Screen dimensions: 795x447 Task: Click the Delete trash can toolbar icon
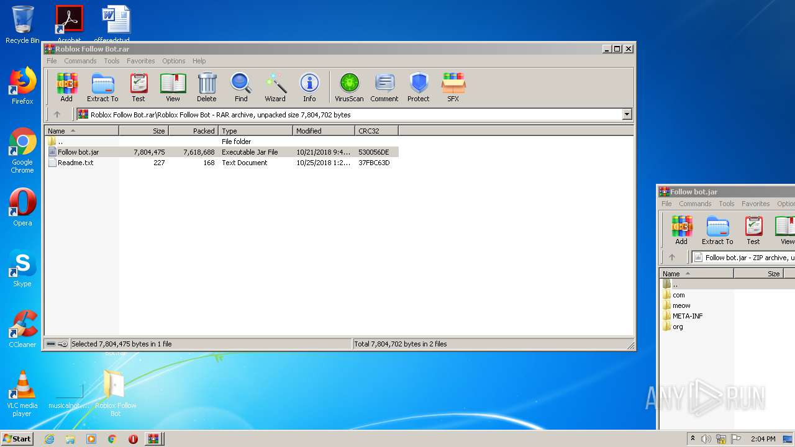tap(207, 87)
